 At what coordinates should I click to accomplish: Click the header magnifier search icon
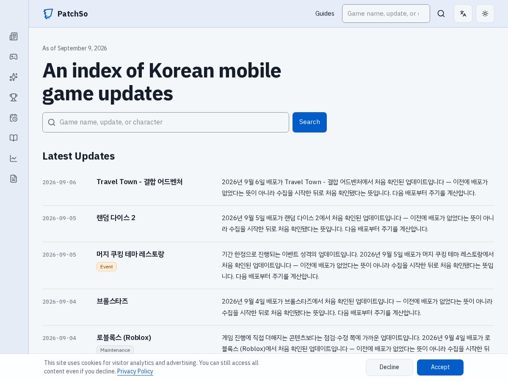pos(441,14)
